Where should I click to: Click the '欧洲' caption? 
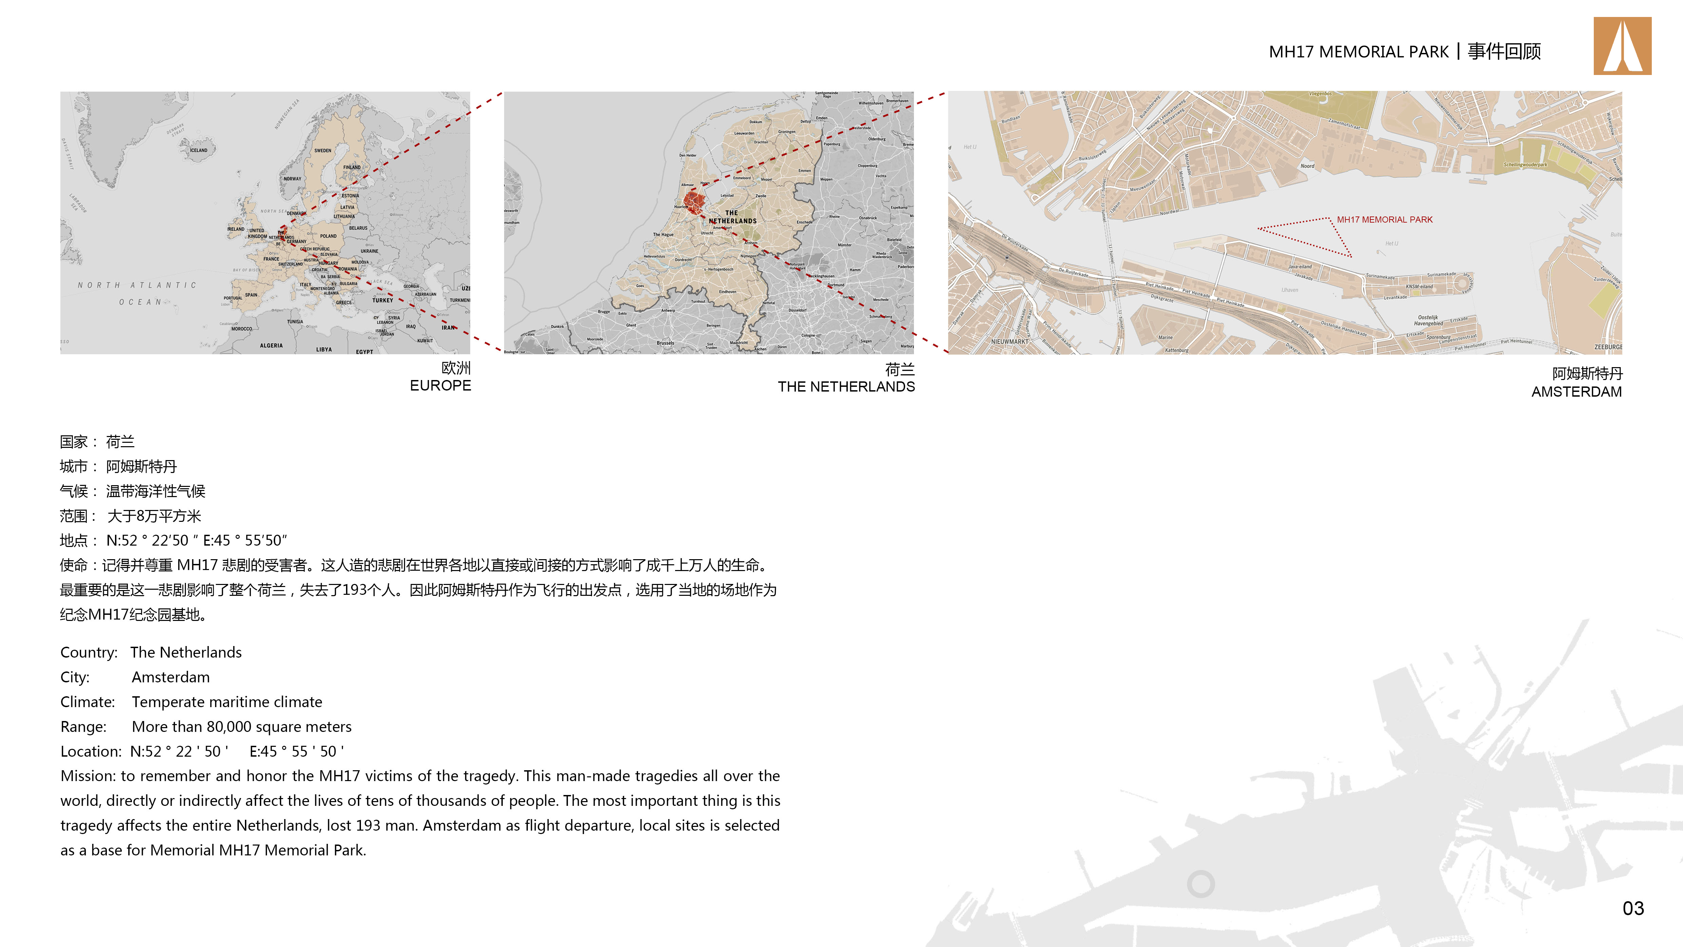456,368
